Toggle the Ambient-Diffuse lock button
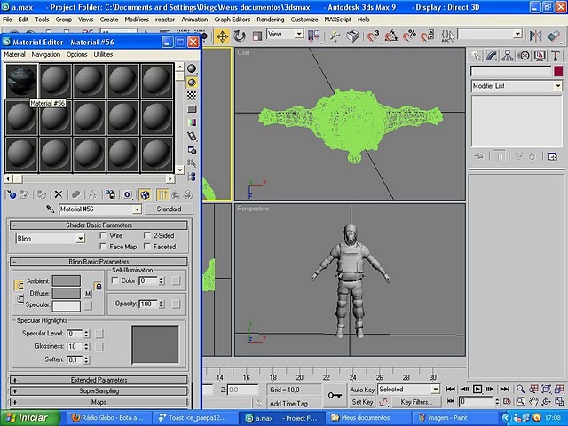Viewport: 568px width, 426px height. 99,287
